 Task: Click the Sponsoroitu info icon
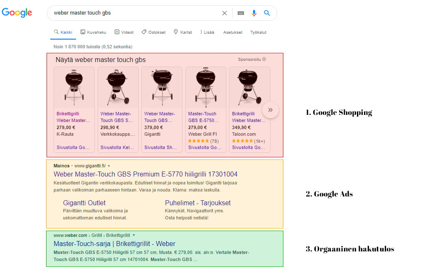point(264,59)
